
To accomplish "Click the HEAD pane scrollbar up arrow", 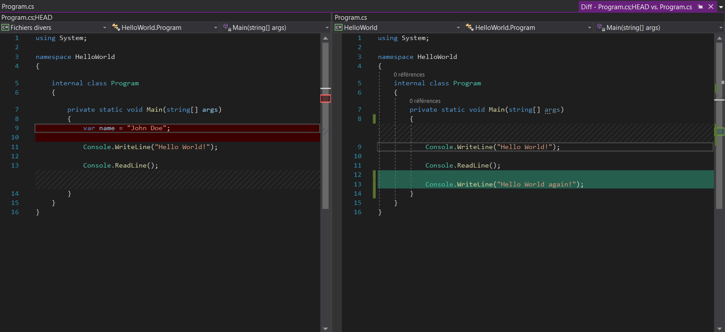I will [x=326, y=38].
